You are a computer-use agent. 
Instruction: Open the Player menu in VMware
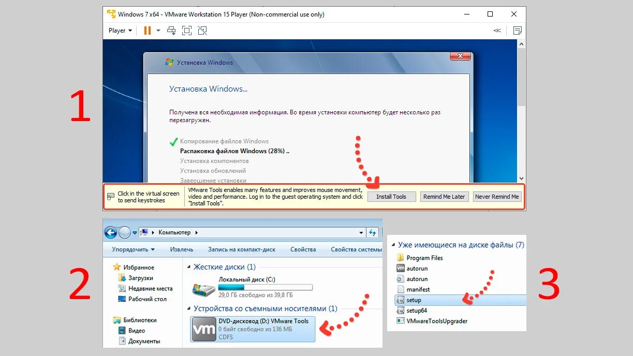tap(120, 31)
